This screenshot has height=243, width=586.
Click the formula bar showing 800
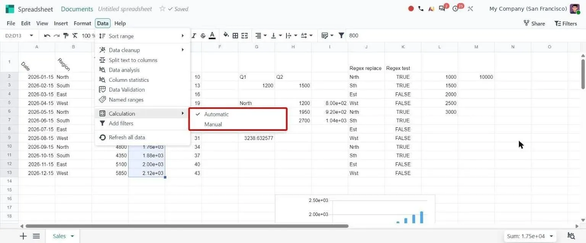coord(465,36)
